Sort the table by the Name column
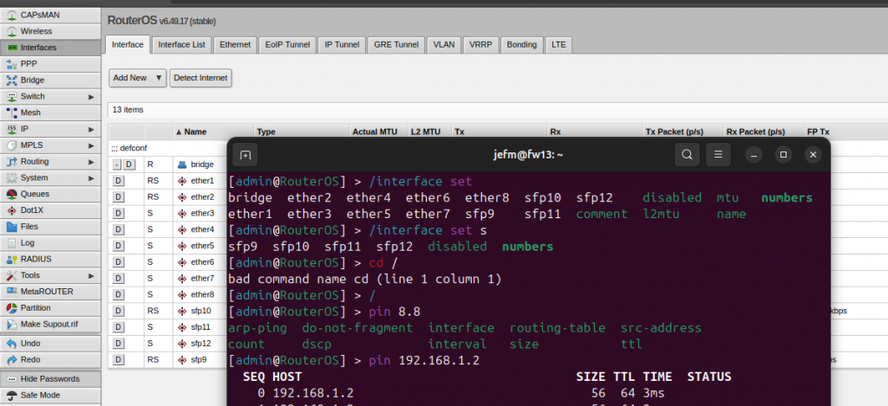The width and height of the screenshot is (888, 406). coord(213,132)
